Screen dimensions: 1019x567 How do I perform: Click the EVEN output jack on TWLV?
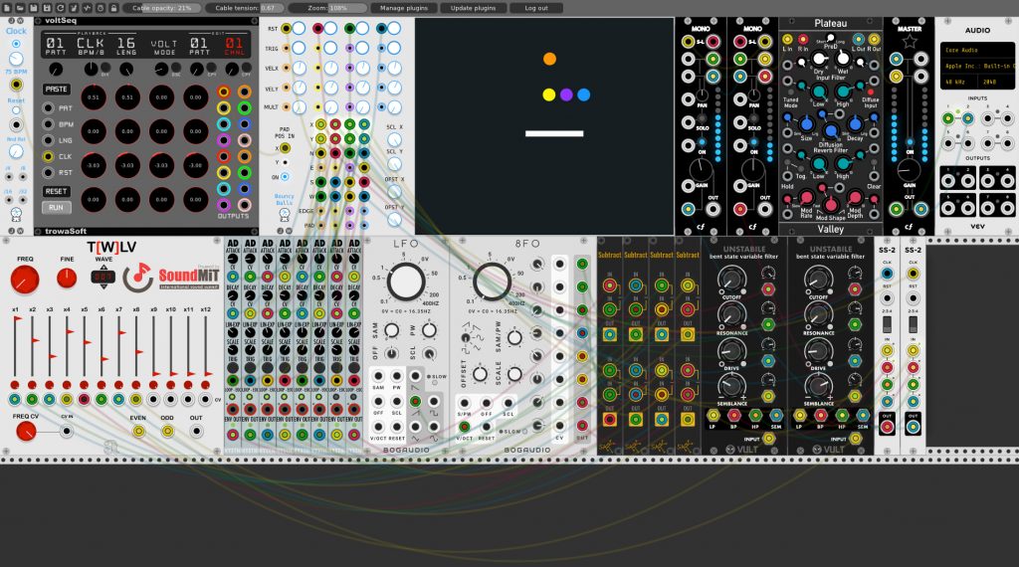coord(138,431)
